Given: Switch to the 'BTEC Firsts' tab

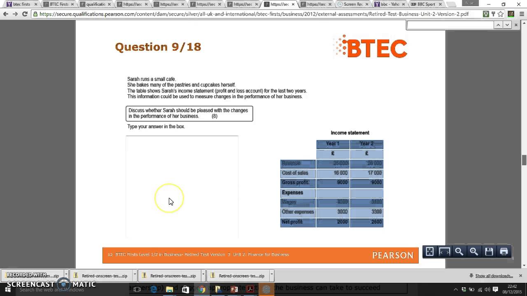Looking at the screenshot, I should pos(58,5).
